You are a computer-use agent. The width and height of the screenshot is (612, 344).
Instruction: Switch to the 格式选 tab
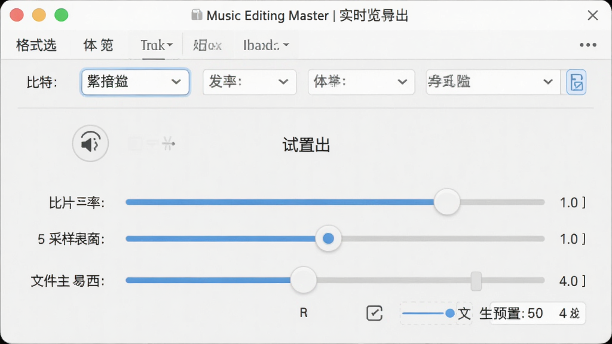point(36,45)
